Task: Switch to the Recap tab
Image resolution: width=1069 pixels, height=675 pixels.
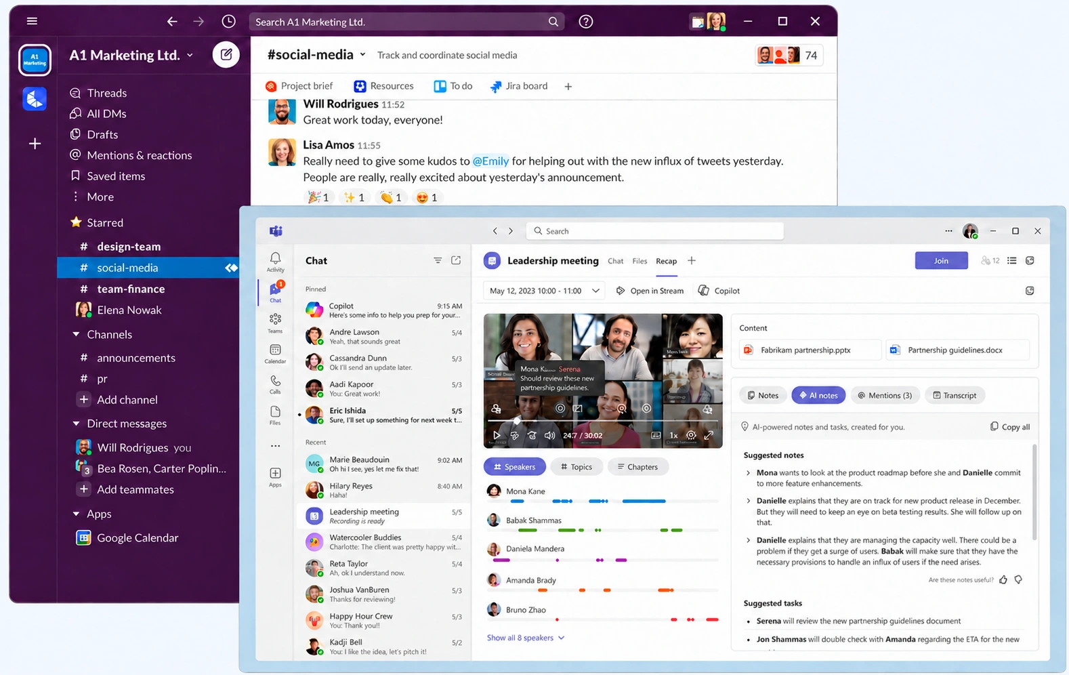Action: pyautogui.click(x=667, y=261)
